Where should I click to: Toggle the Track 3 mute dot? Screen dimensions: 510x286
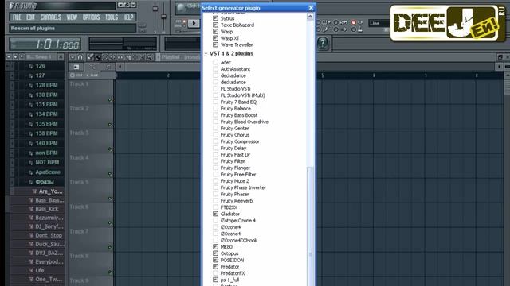click(110, 149)
